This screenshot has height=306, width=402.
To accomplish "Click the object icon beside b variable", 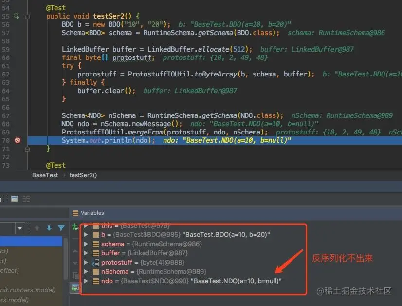I will point(95,235).
